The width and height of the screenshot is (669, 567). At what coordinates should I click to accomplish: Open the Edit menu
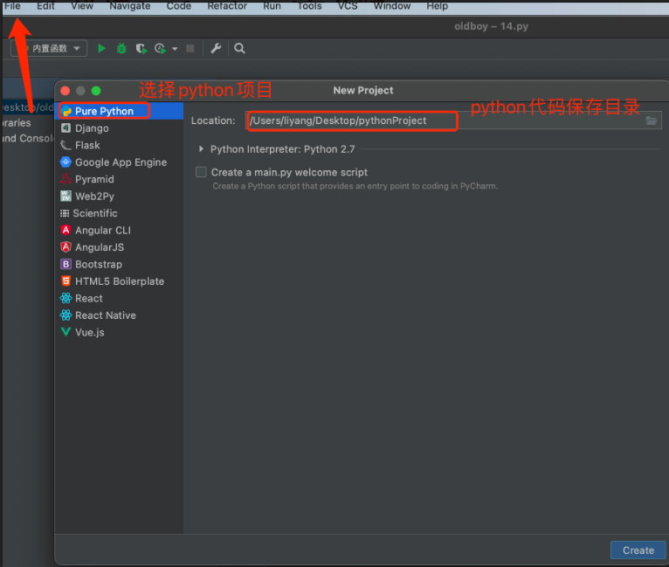pyautogui.click(x=45, y=6)
